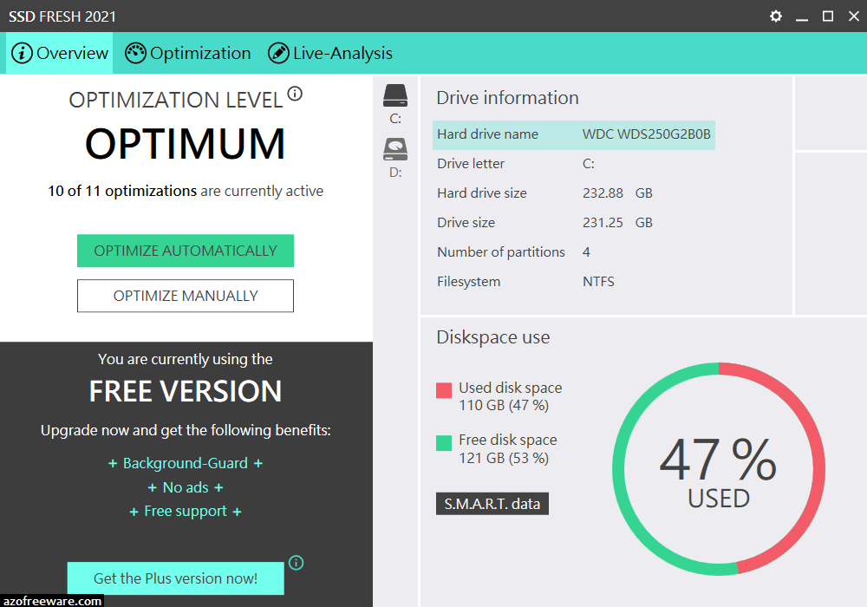
Task: Get the Plus version now
Action: [176, 578]
